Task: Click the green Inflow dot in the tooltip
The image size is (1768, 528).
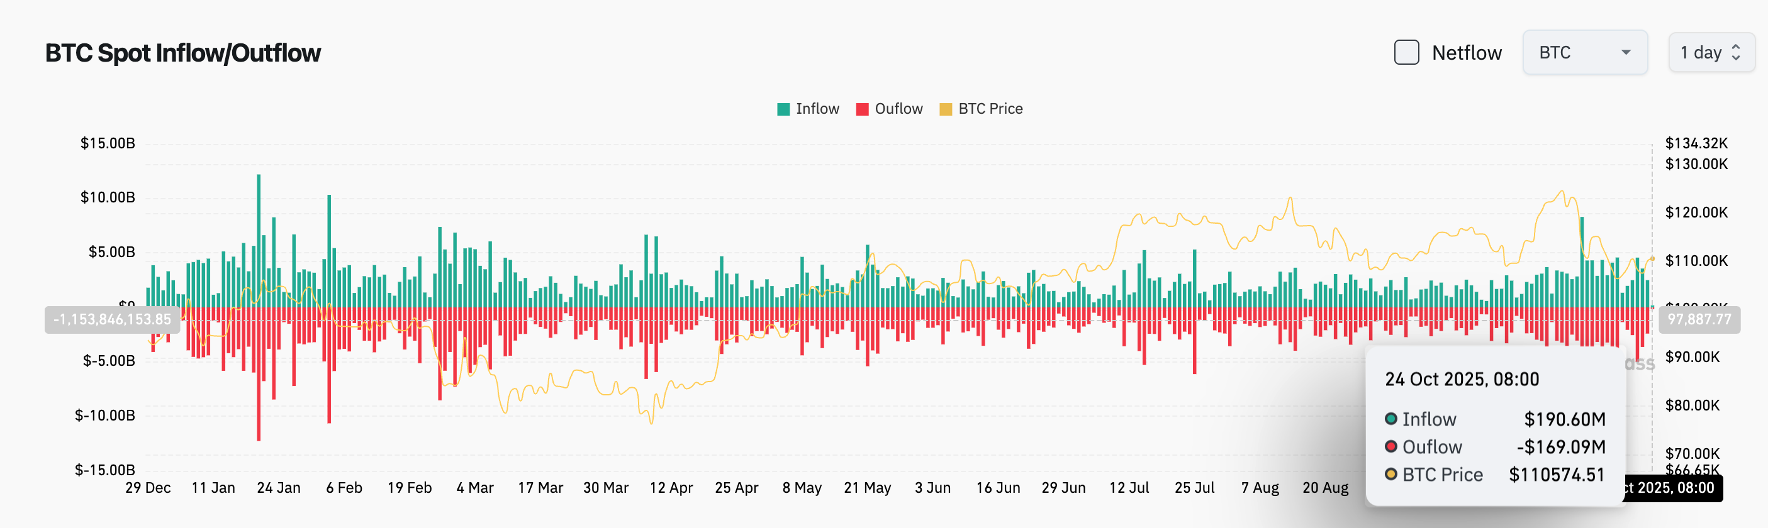Action: pyautogui.click(x=1390, y=419)
